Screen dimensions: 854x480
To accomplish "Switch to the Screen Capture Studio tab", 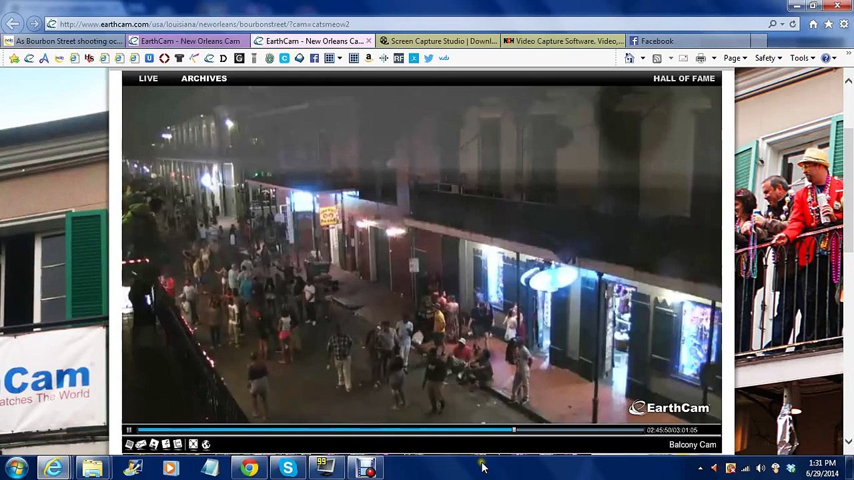I will coord(437,41).
